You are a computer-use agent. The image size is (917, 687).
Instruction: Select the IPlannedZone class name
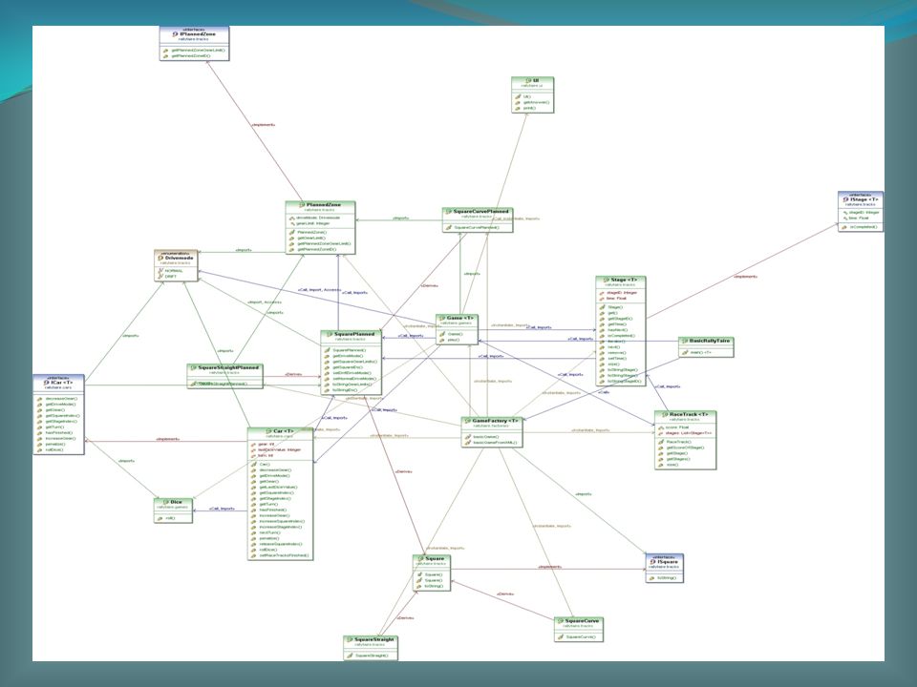(x=199, y=34)
